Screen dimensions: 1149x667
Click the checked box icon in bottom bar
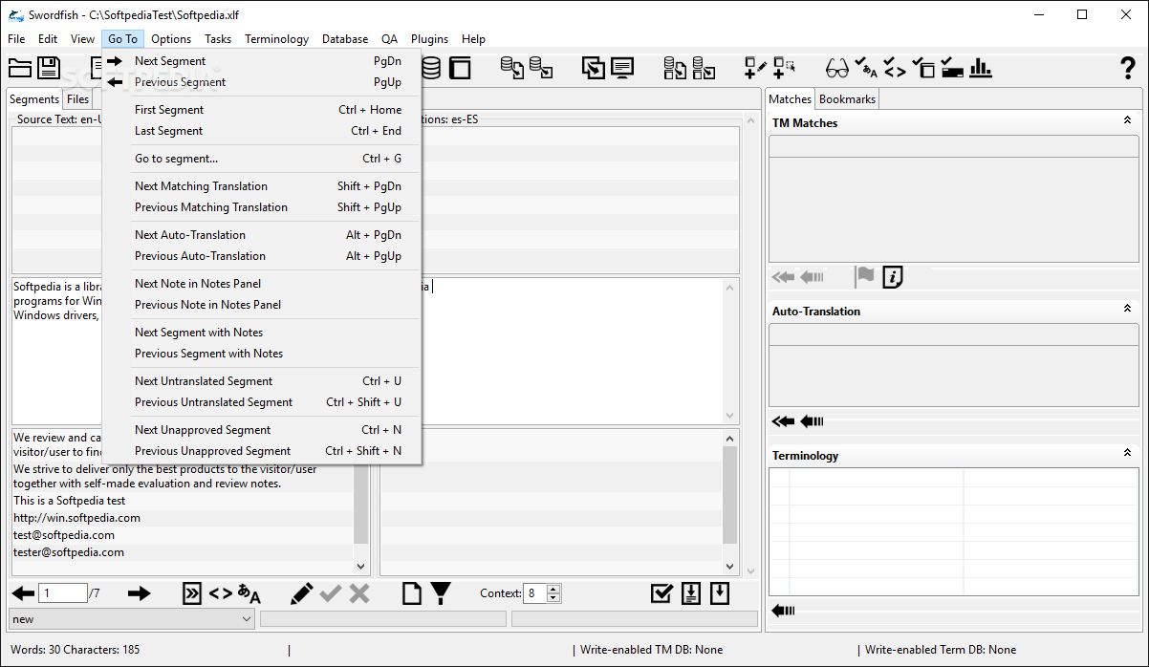(661, 593)
